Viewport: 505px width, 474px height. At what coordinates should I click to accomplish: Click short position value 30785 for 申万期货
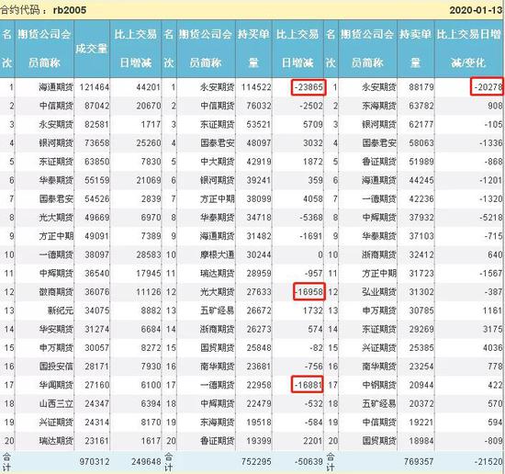point(421,310)
